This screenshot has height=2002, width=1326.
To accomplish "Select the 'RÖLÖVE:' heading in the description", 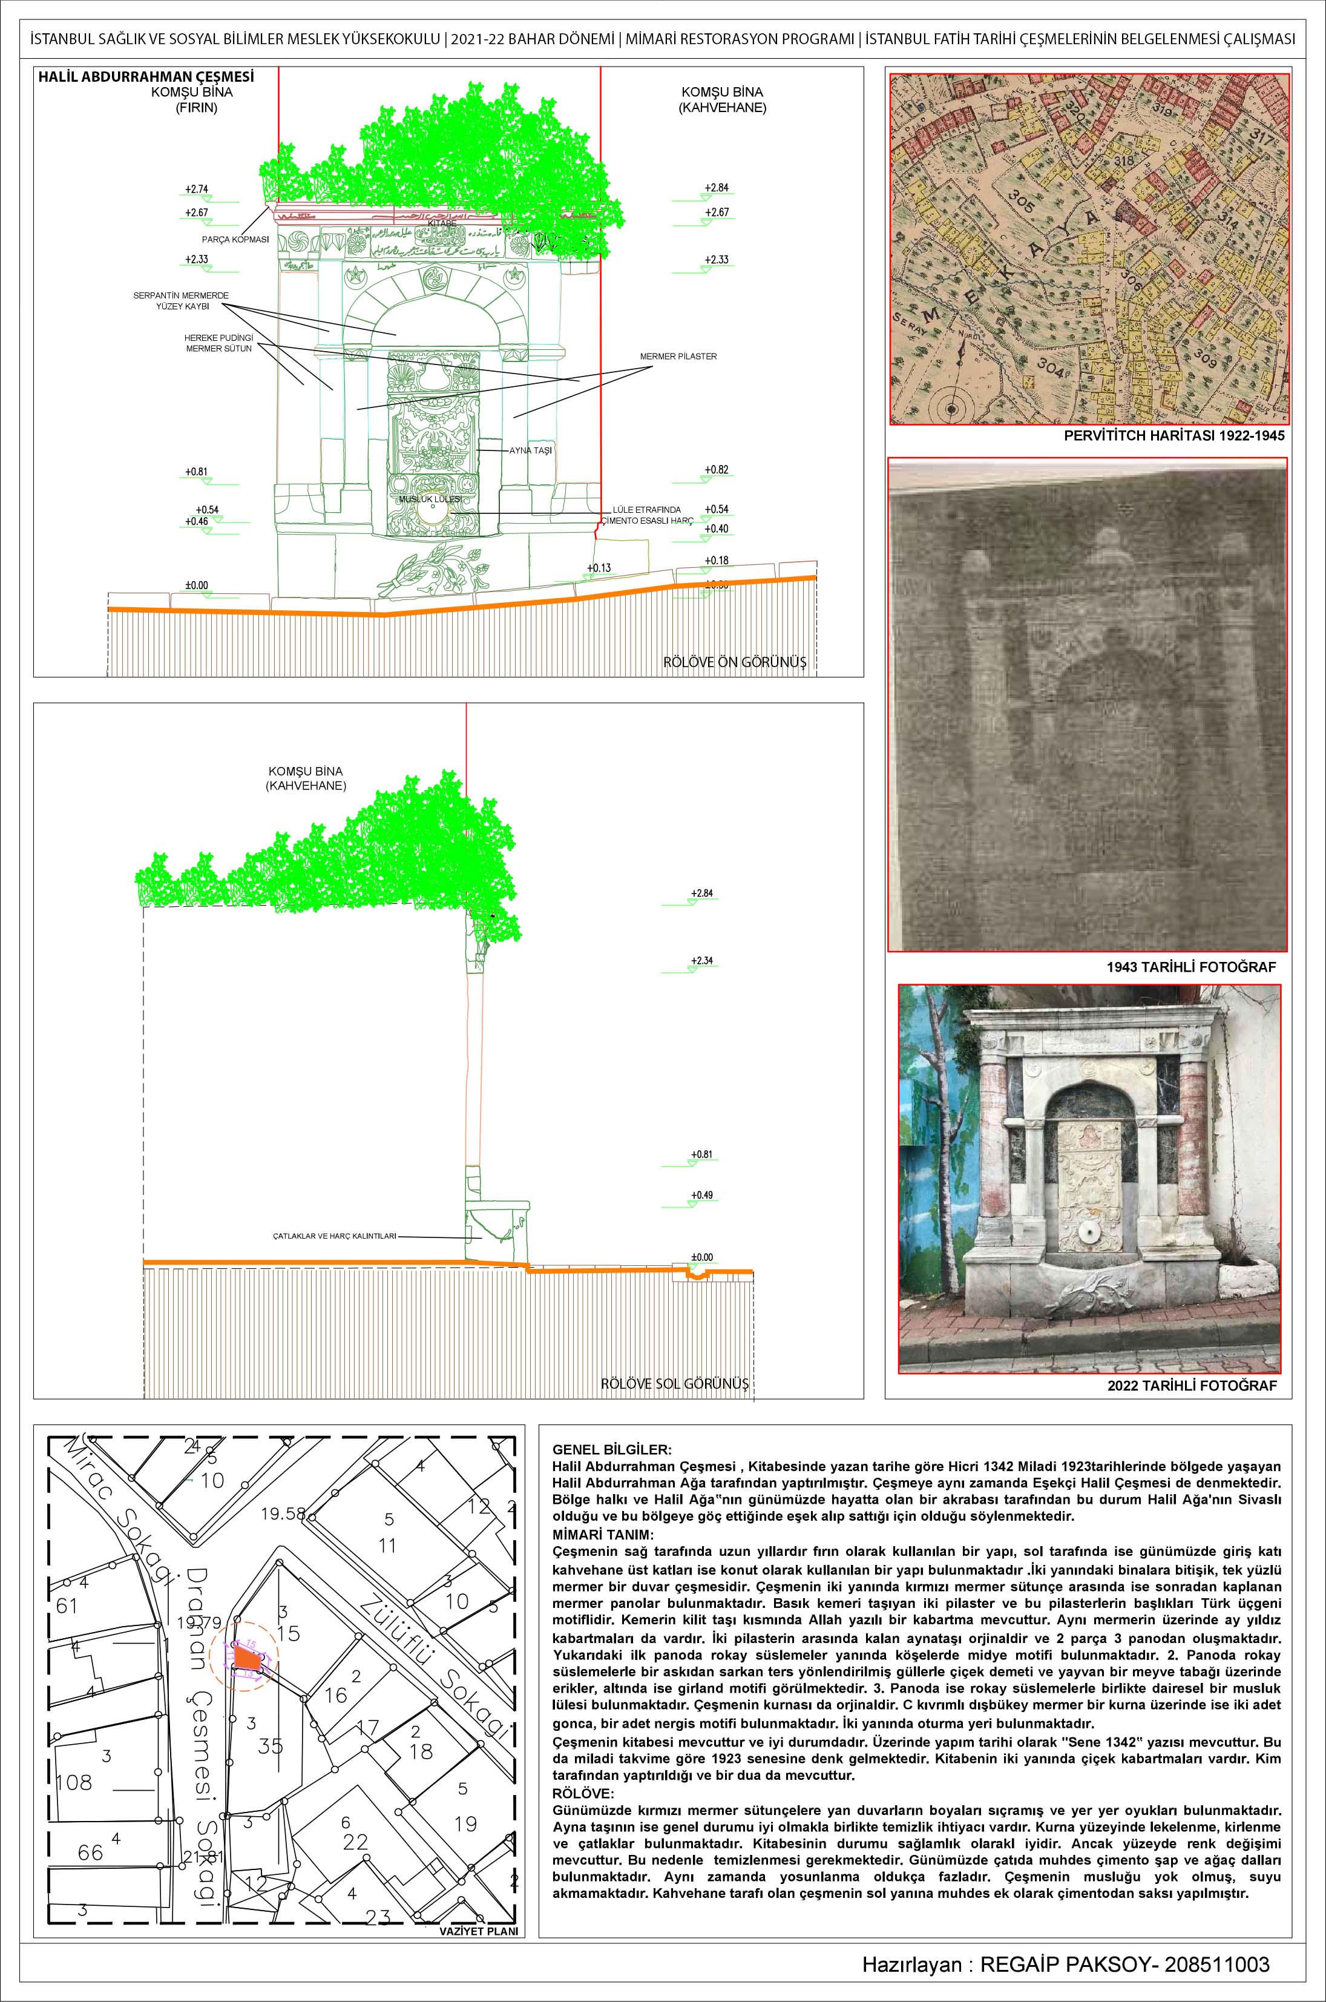I will (583, 1794).
